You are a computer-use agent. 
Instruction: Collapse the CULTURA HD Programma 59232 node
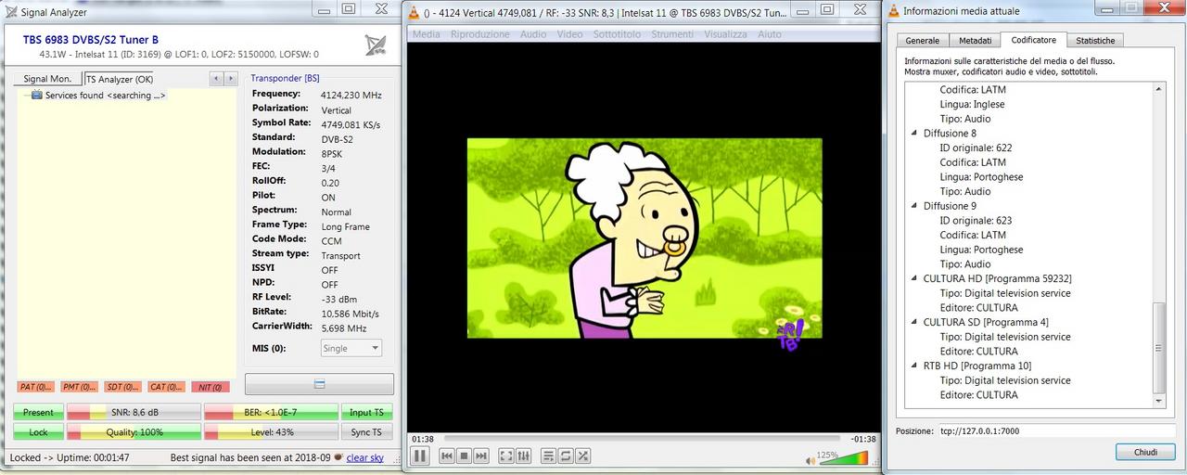914,278
